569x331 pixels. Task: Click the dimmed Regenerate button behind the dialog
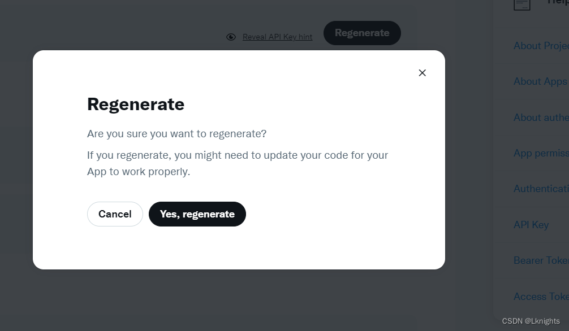coord(362,33)
